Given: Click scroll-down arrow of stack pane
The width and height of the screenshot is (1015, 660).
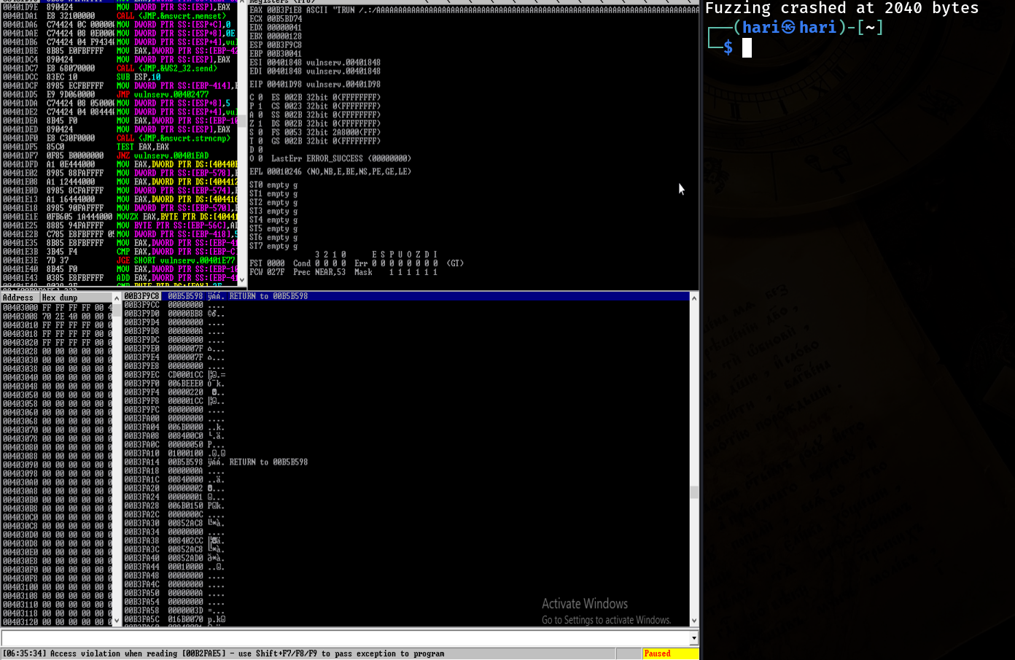Looking at the screenshot, I should click(x=693, y=621).
